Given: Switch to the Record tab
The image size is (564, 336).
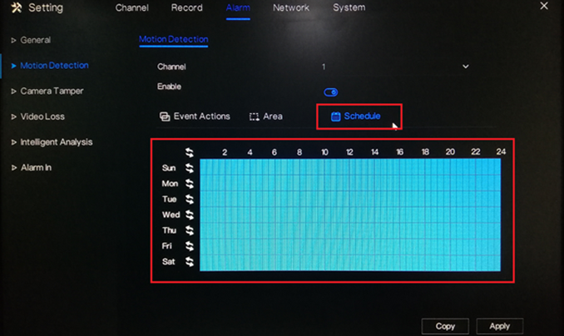Looking at the screenshot, I should [186, 7].
